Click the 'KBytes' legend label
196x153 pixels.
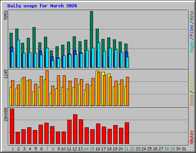click(192, 137)
